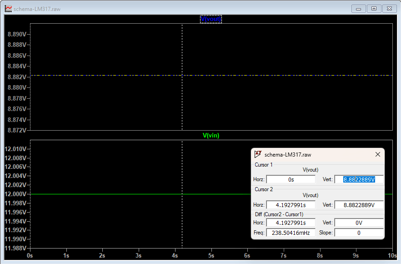Click the 8.882V label on the V(vout) axis
Screen dimensions: 401x264
[x=17, y=77]
